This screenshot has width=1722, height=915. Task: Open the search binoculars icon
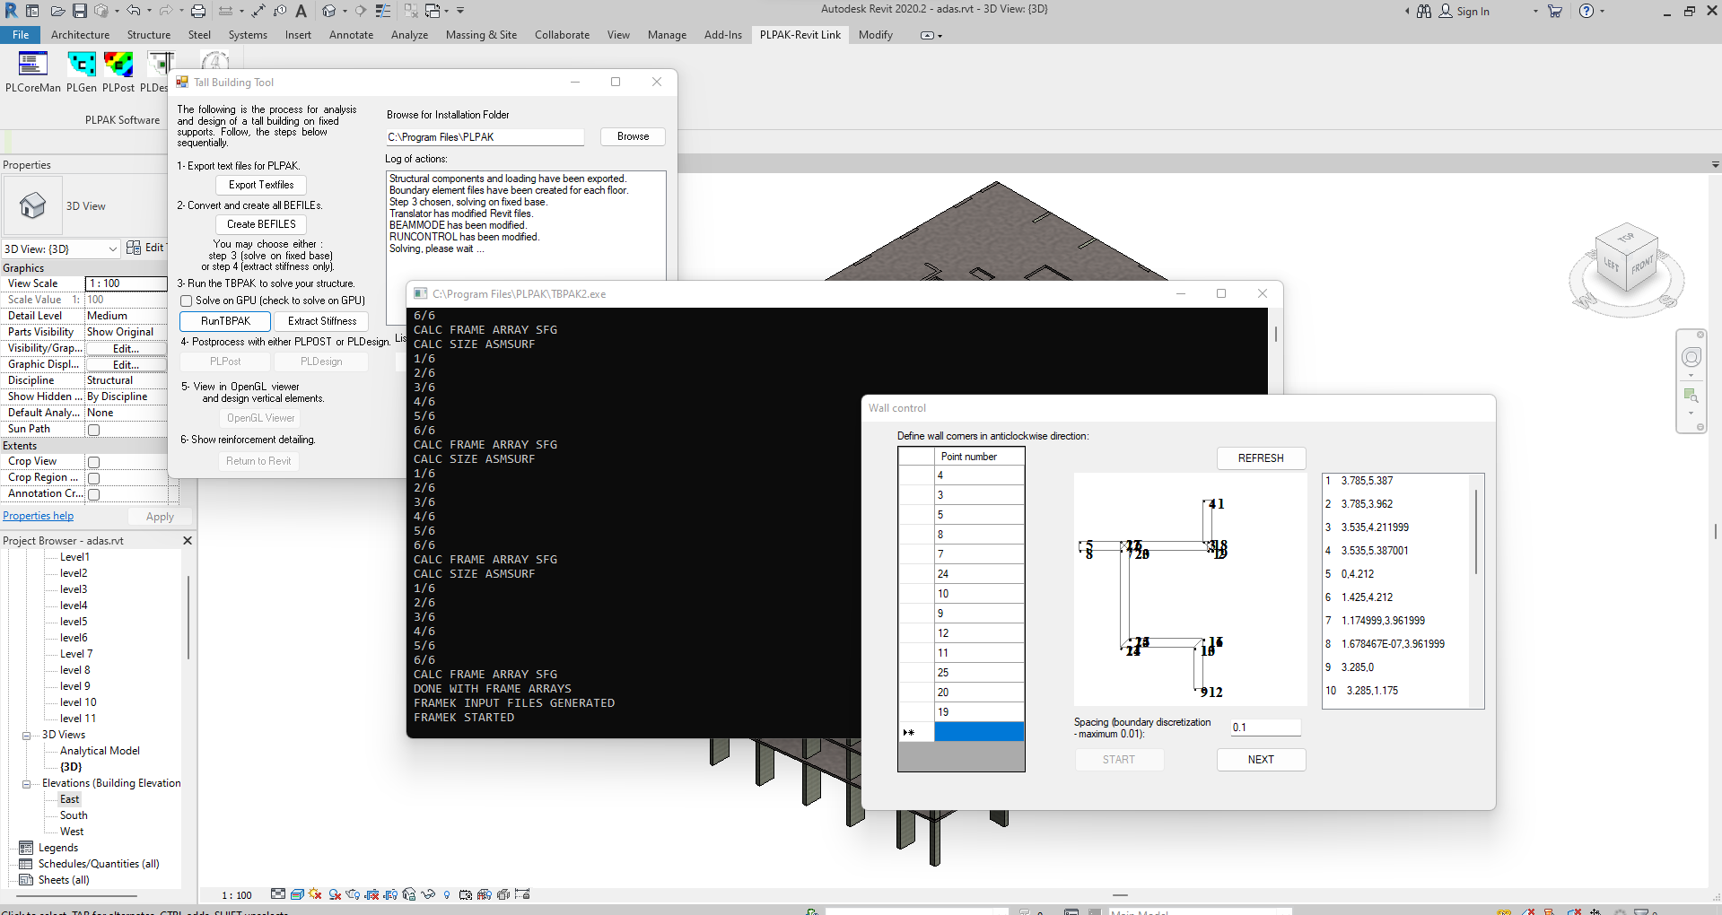click(1424, 11)
